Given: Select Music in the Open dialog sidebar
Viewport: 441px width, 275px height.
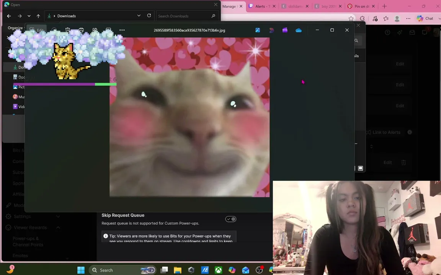Looking at the screenshot, I should pos(19,97).
